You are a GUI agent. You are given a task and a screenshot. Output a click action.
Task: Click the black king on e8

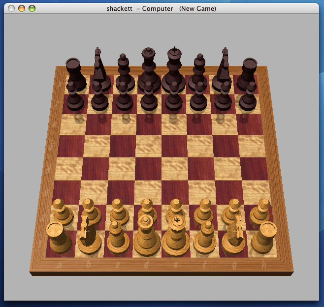174,69
